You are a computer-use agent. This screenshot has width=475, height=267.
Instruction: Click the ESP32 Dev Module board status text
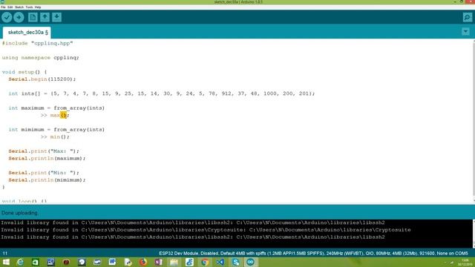(313, 253)
